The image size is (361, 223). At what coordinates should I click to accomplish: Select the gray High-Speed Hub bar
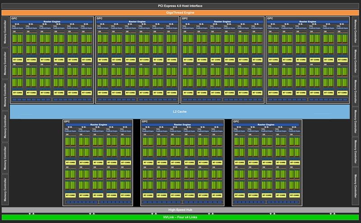pyautogui.click(x=180, y=209)
